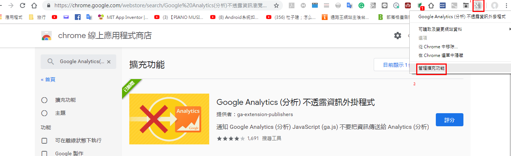Screen dimensions: 511x156
Task: Click the 1,691 ratings count
Action: click(253, 138)
